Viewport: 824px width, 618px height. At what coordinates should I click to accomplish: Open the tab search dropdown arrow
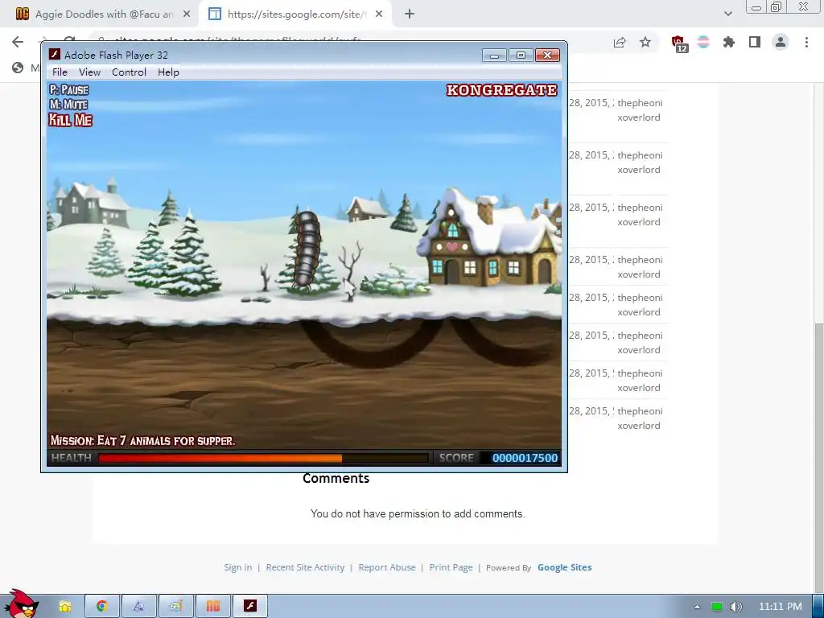(727, 14)
